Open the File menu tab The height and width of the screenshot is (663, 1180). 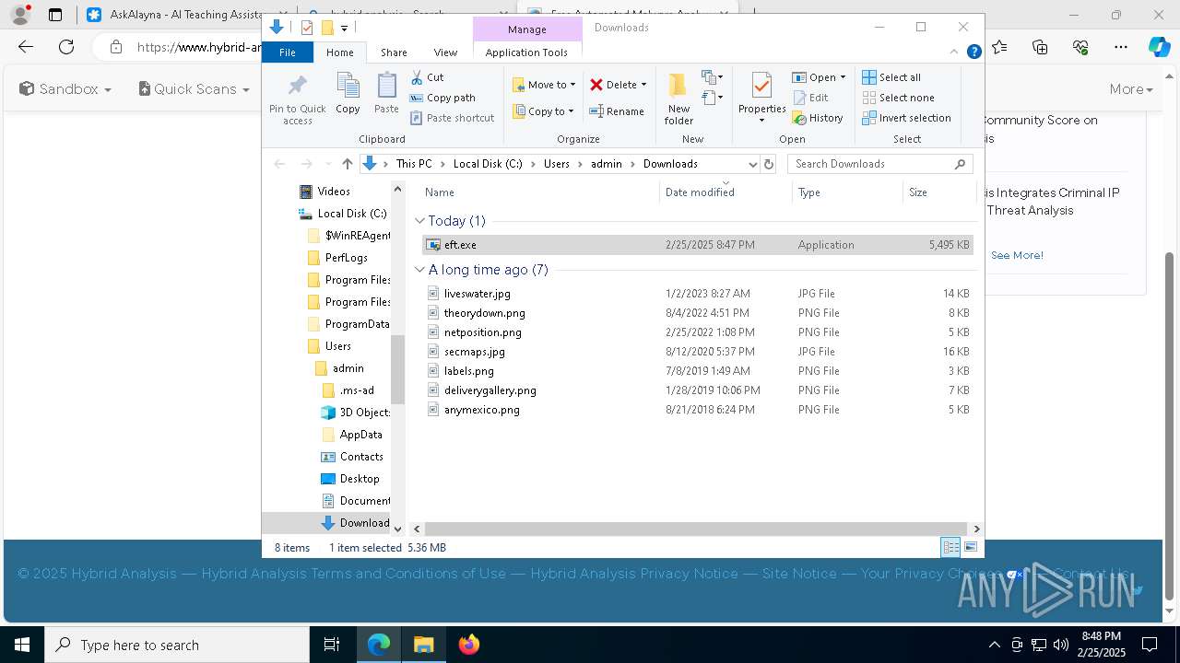[288, 52]
